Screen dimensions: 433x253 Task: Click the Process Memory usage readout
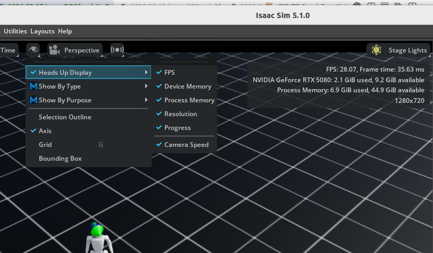[351, 90]
